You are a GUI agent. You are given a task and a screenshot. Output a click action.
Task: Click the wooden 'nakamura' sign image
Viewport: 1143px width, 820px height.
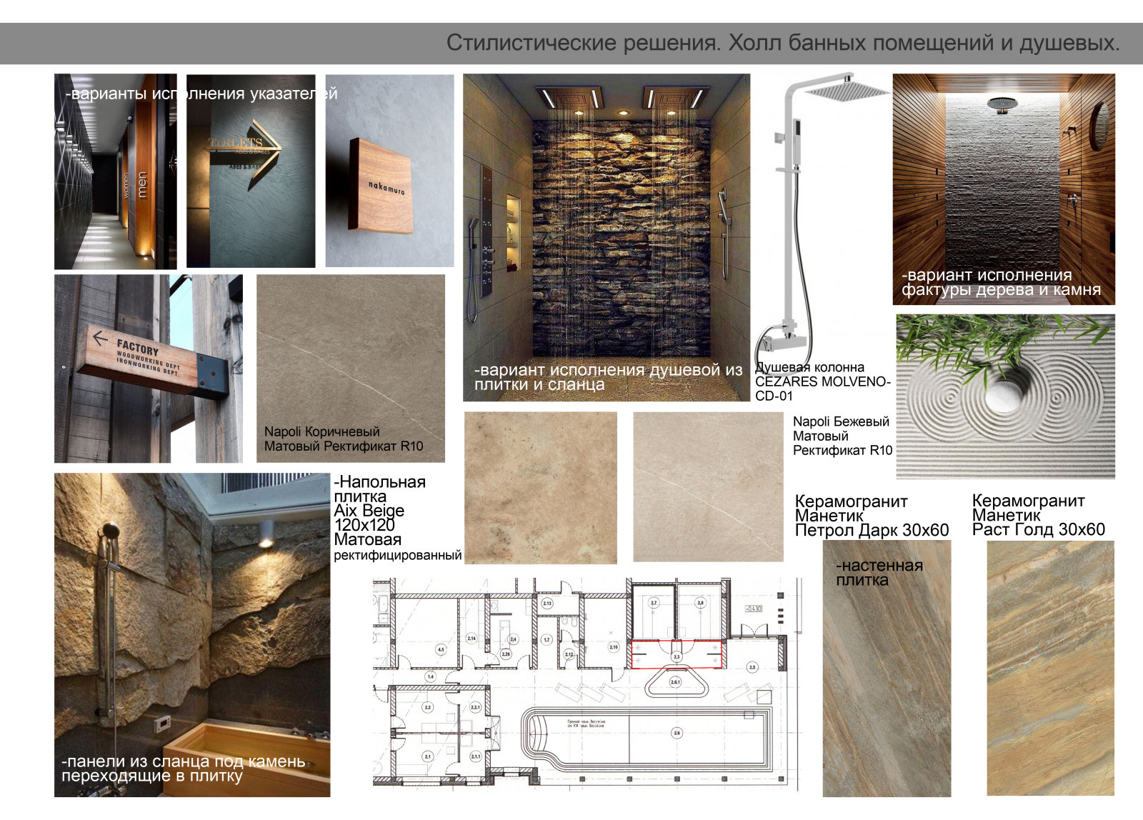[x=389, y=171]
